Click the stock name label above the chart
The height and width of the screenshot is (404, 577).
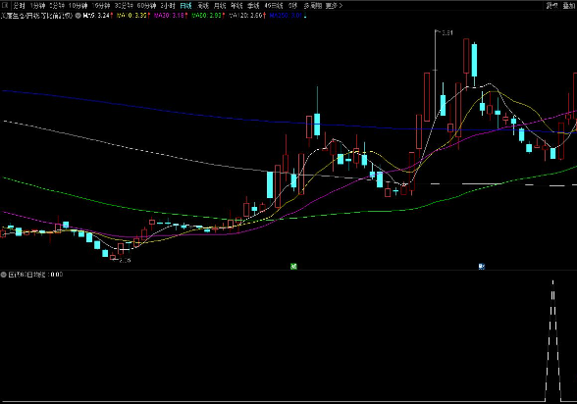37,16
